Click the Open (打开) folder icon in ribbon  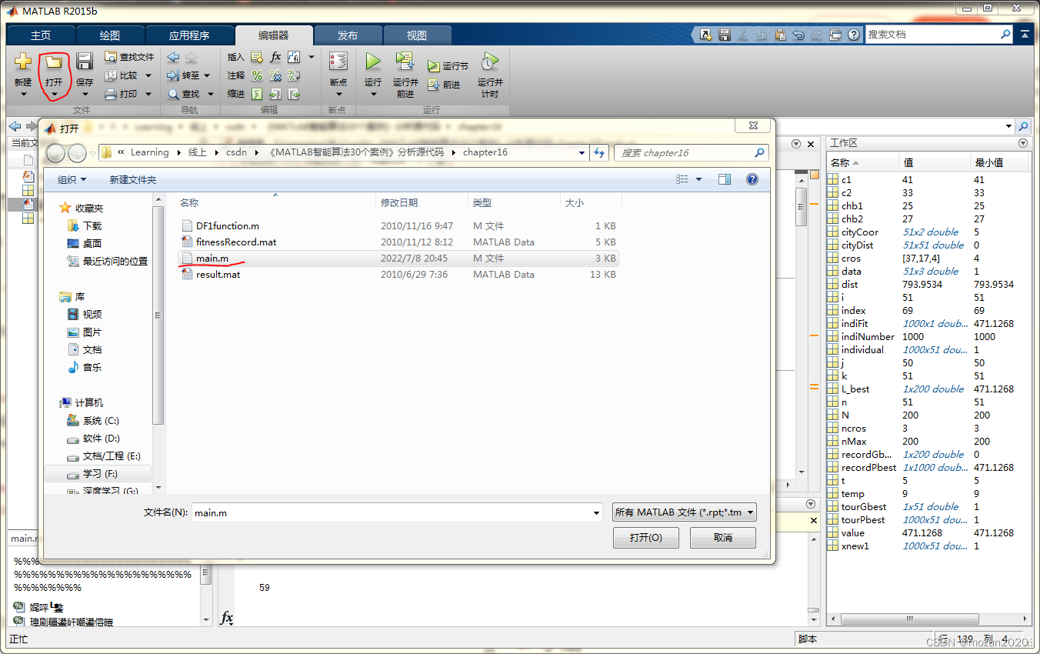pyautogui.click(x=54, y=62)
